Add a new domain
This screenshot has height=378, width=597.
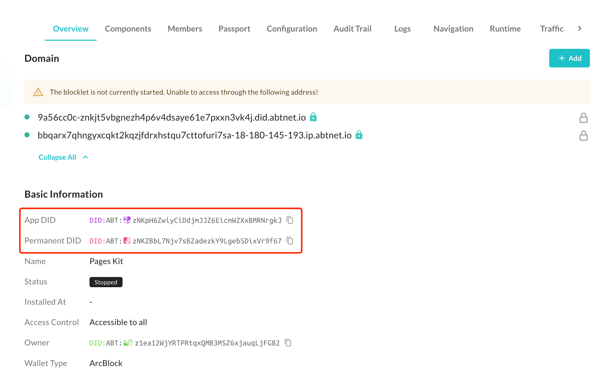(569, 58)
